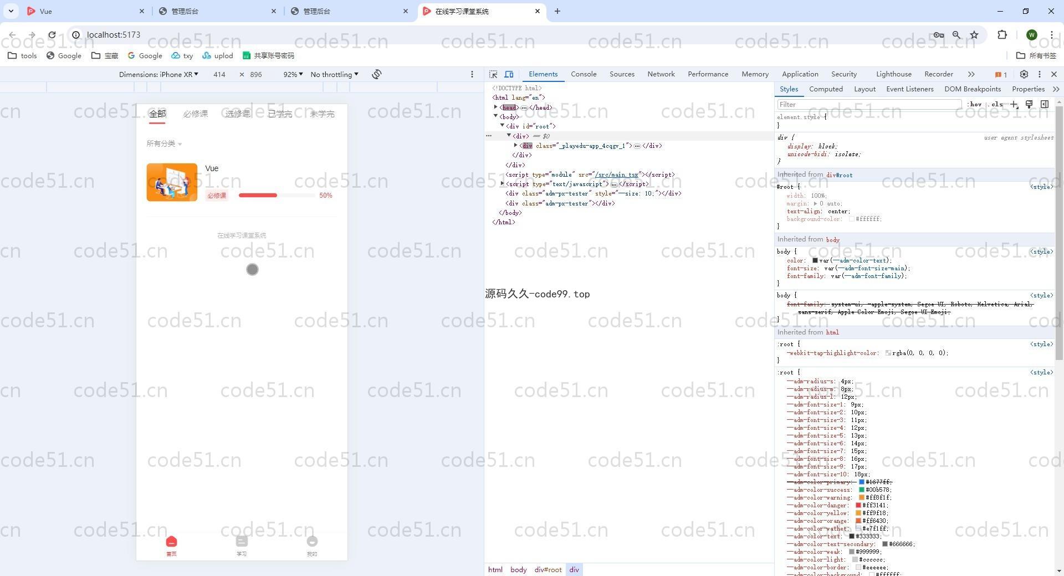
Task: Switch to the Network panel
Action: [x=661, y=74]
